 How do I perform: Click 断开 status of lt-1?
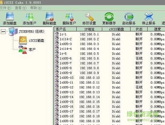[139, 34]
